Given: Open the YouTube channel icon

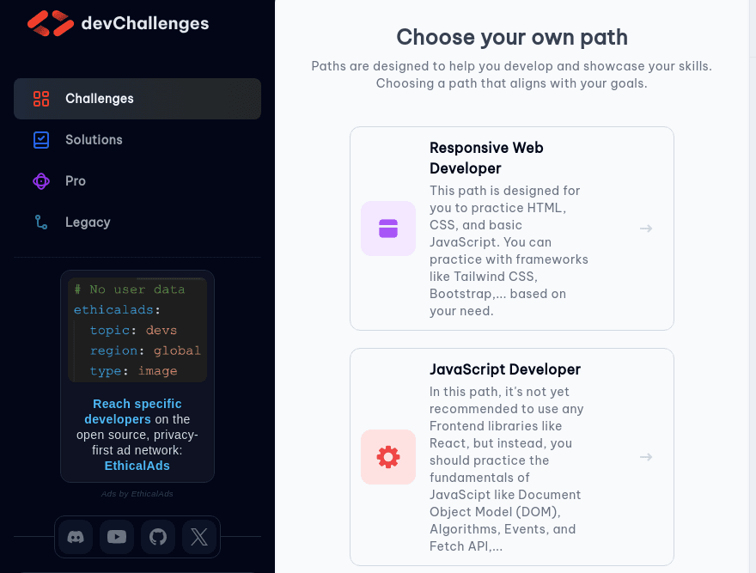Looking at the screenshot, I should [117, 537].
